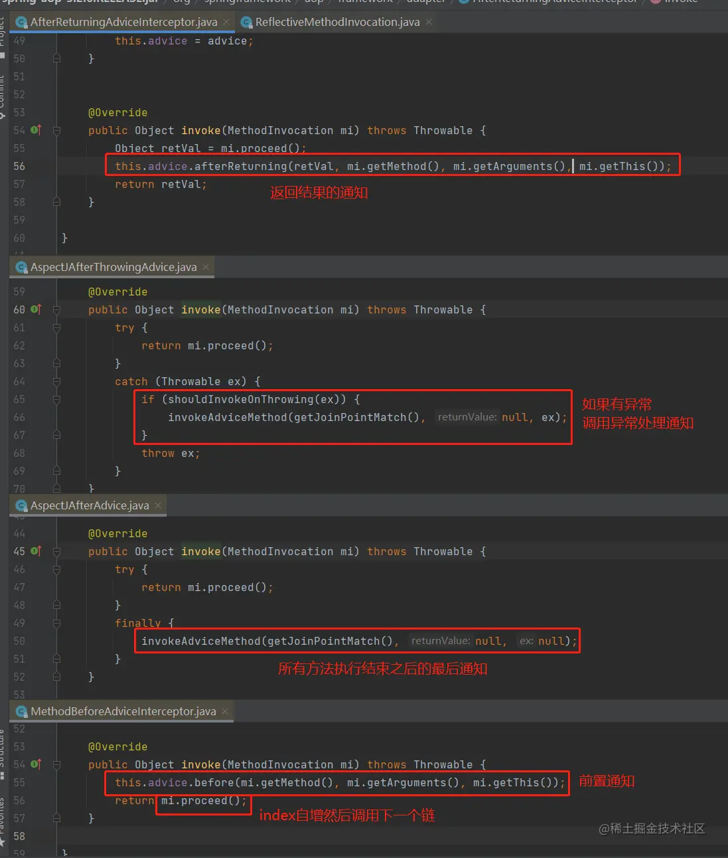Click @Override annotation in AspectJAfterAdvice.java

tap(118, 533)
